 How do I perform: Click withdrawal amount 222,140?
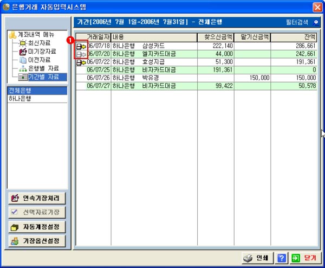223,46
